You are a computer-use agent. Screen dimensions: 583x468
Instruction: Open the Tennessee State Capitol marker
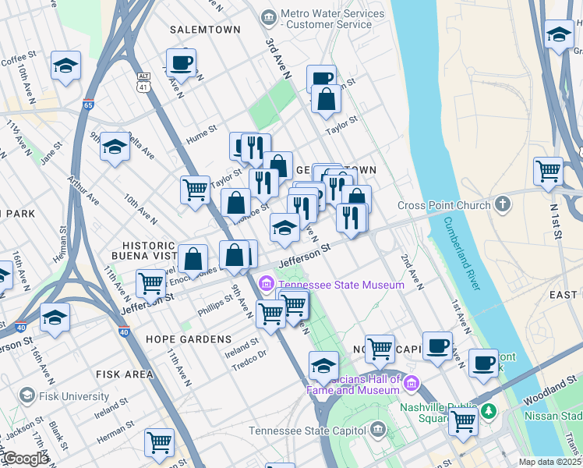(x=378, y=431)
